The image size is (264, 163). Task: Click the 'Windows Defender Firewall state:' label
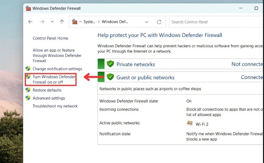click(x=129, y=101)
